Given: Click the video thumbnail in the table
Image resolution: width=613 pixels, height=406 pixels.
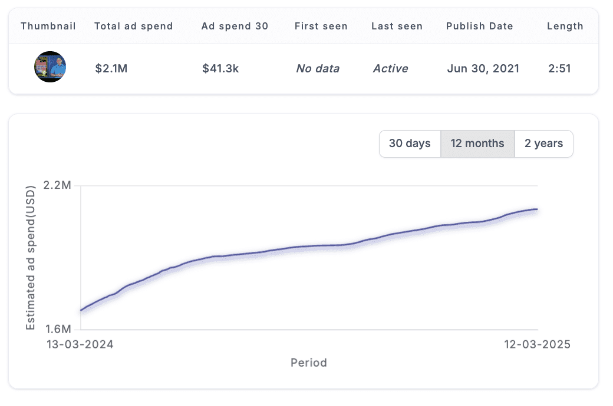Looking at the screenshot, I should 50,67.
